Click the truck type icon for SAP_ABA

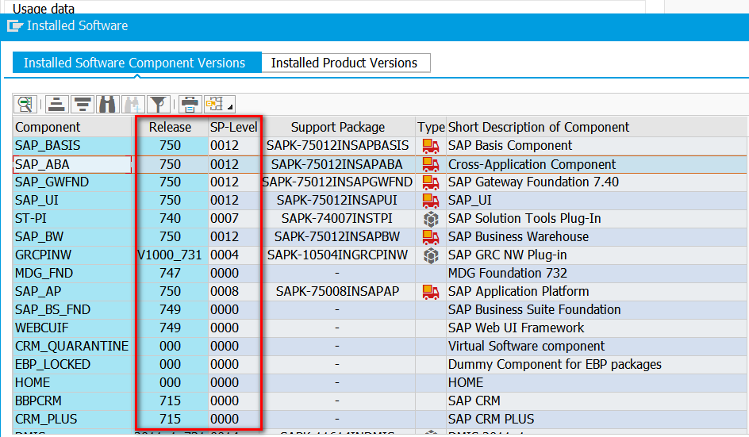click(431, 164)
